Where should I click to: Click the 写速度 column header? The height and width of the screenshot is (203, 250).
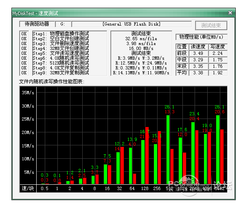click(x=217, y=47)
